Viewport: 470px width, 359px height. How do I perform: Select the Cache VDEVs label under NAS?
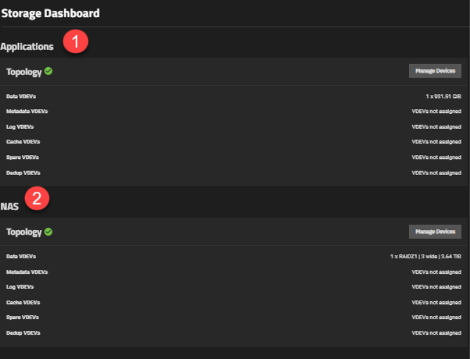(22, 303)
